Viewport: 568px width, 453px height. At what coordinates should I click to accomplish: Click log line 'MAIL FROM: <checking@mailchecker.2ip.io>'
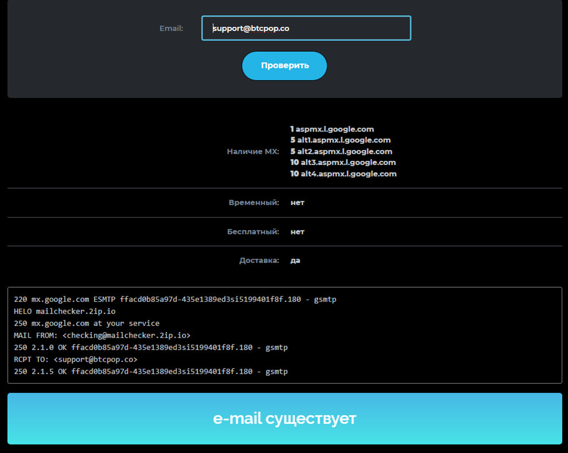tap(102, 336)
